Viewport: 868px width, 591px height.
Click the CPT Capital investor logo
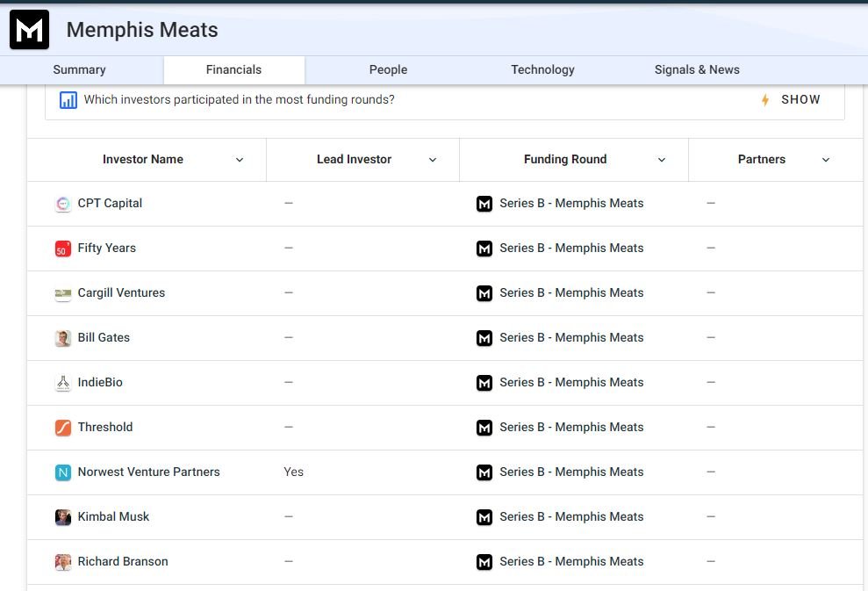63,204
